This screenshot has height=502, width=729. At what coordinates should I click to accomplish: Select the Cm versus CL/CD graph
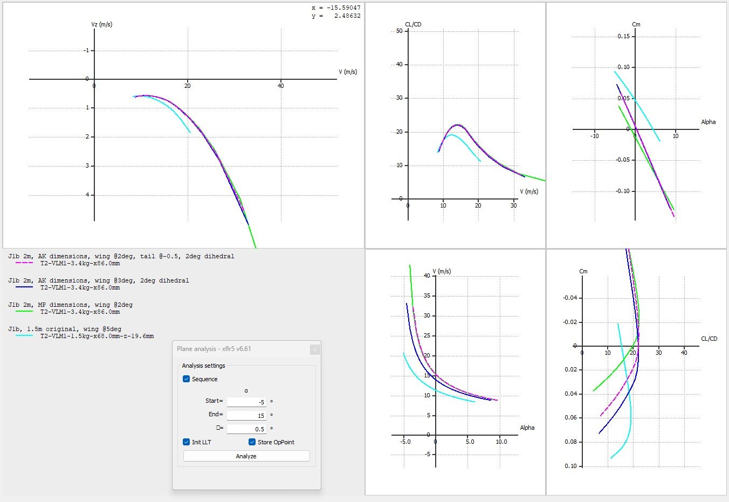[636, 372]
